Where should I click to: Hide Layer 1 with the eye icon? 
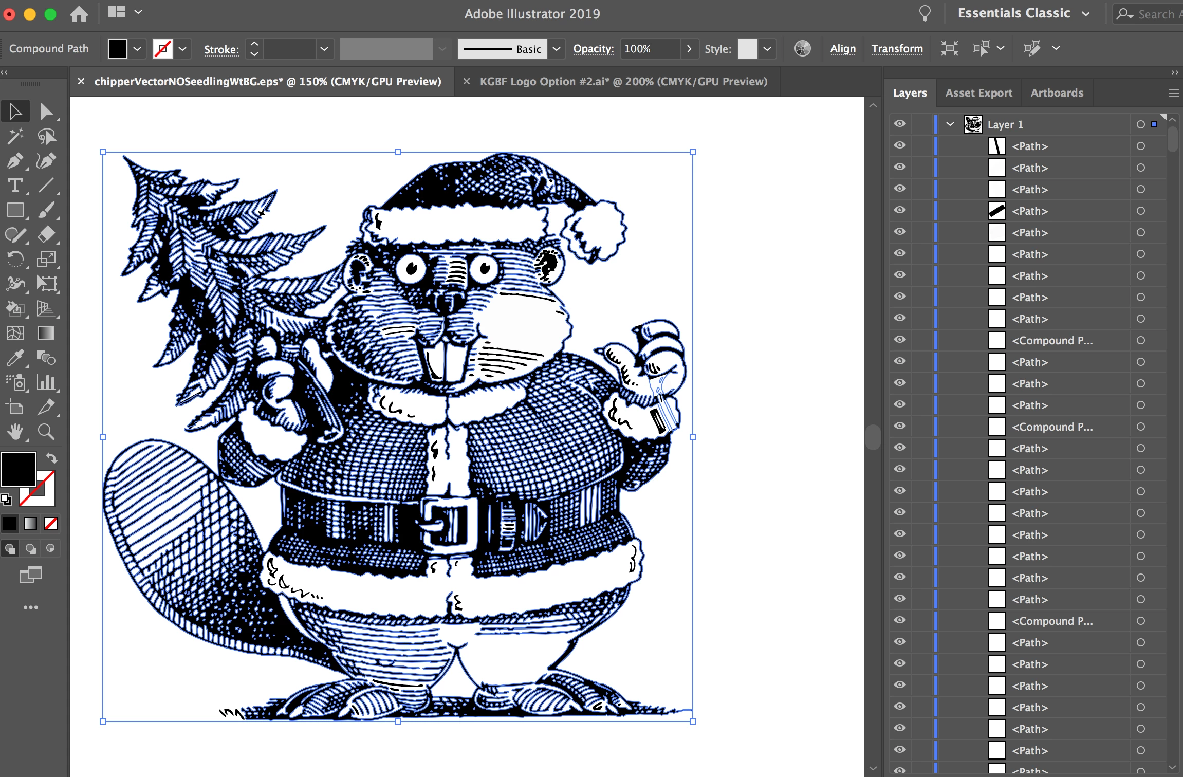tap(899, 124)
